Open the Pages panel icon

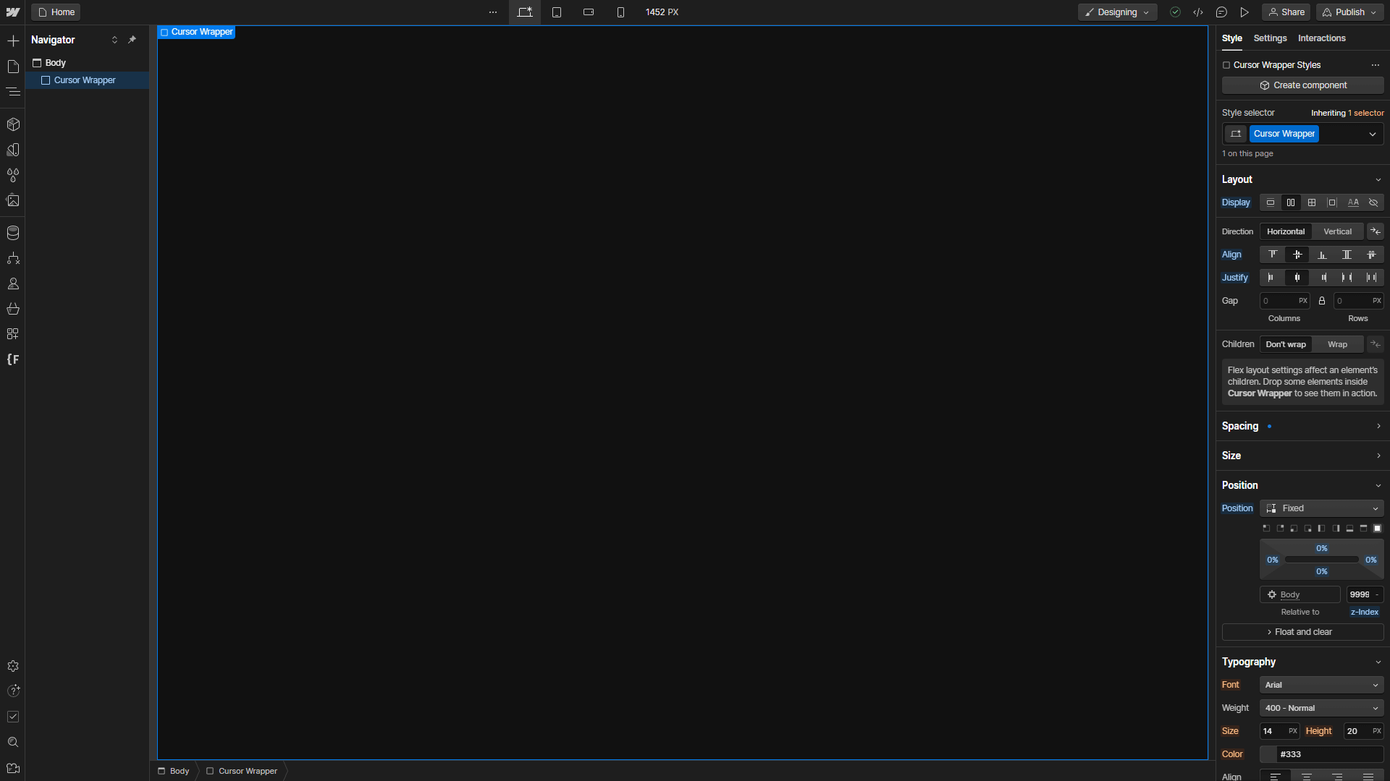[13, 67]
